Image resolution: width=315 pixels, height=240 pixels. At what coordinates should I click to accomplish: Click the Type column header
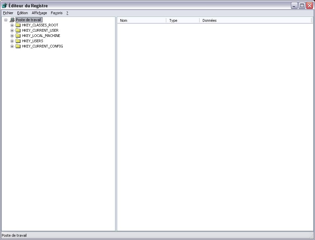[183, 20]
